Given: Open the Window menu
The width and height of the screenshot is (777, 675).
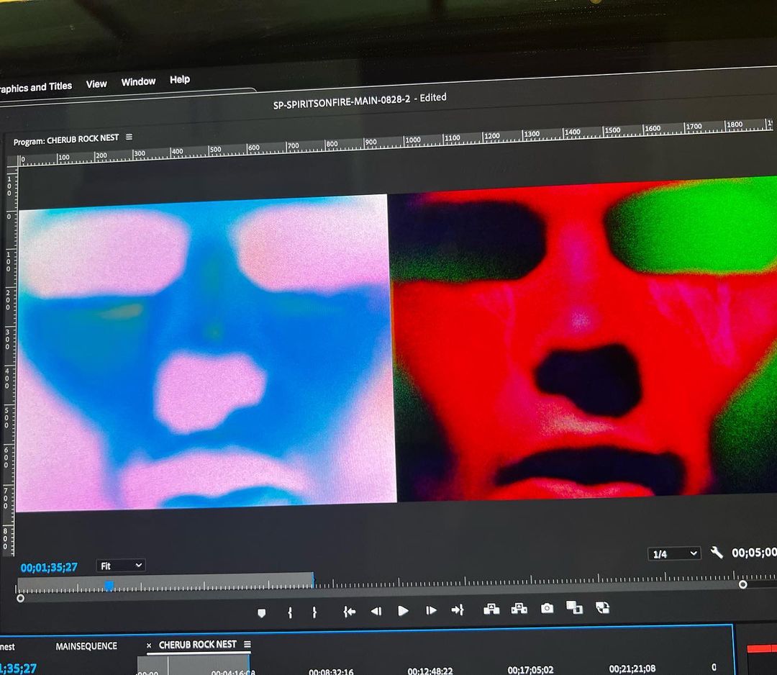Looking at the screenshot, I should point(138,82).
